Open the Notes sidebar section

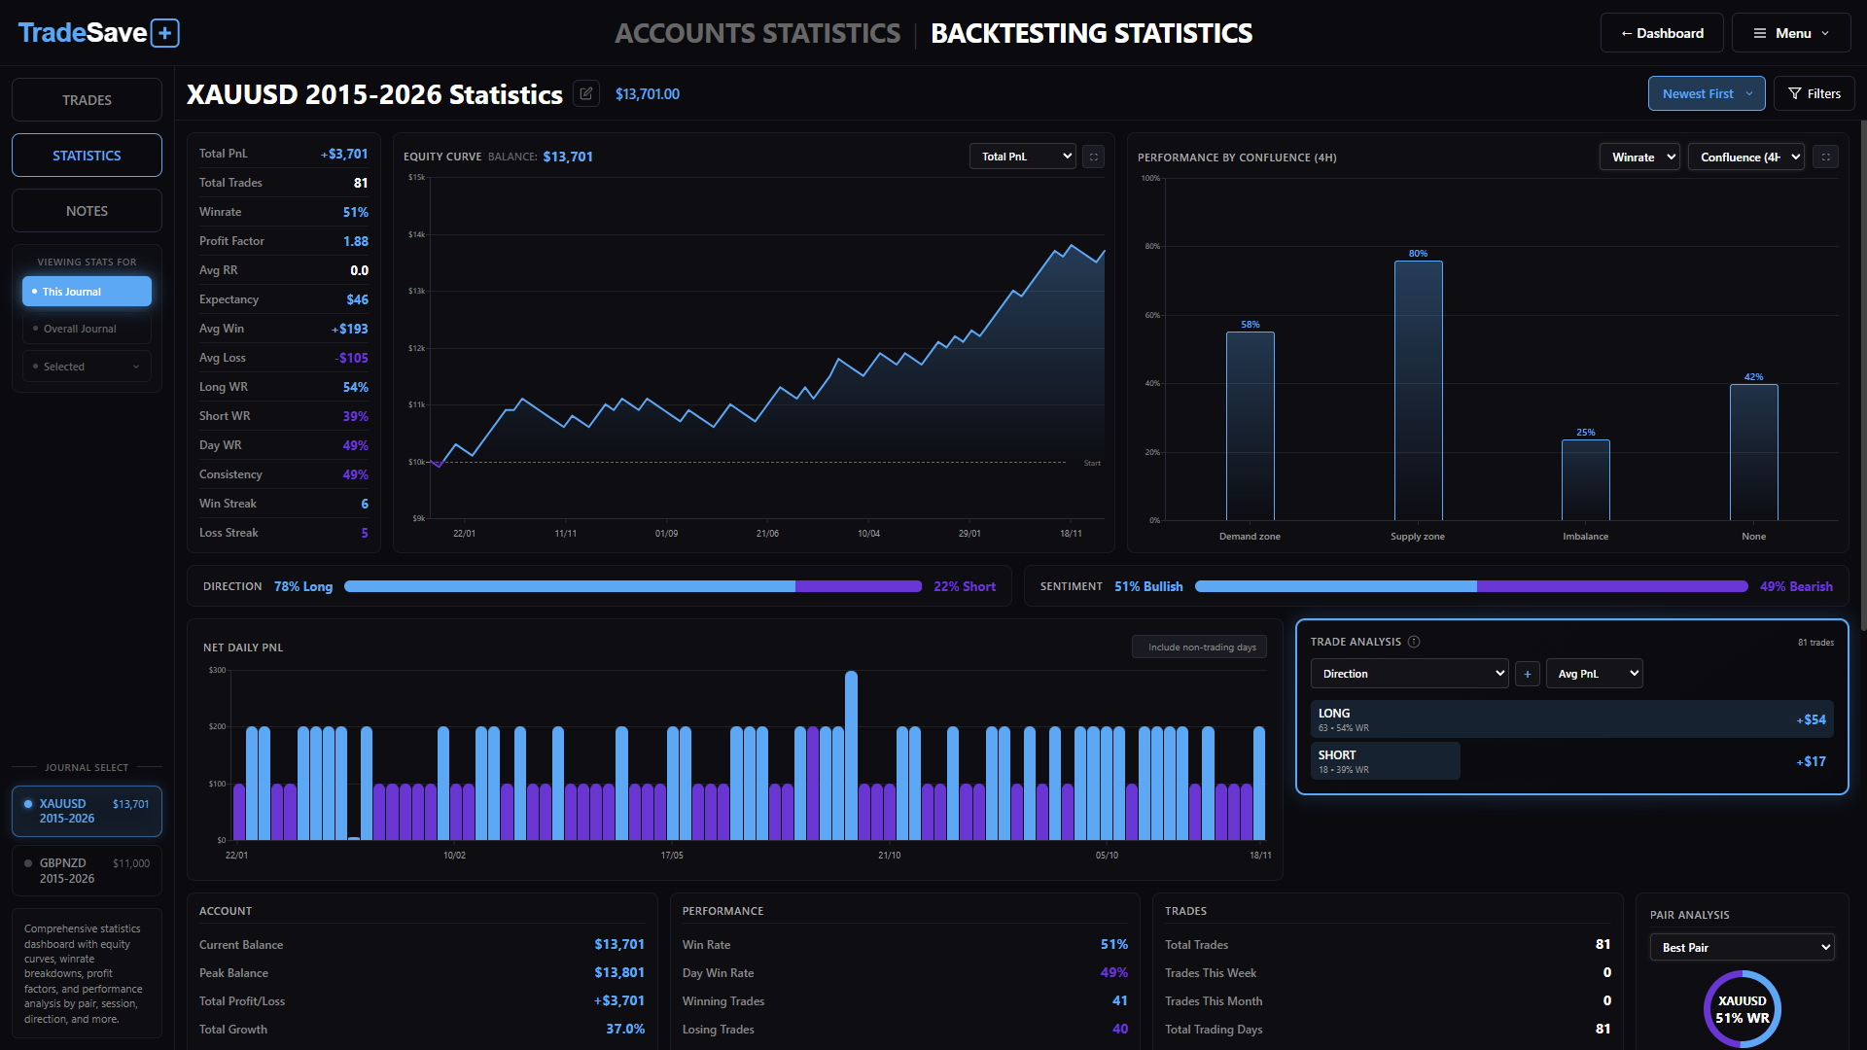click(x=87, y=211)
